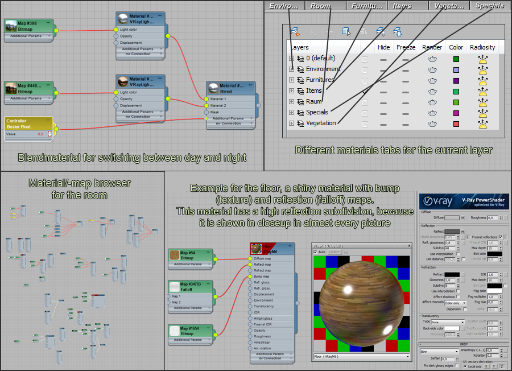Expand the Specials layer tree node
512x371 pixels.
tap(292, 113)
